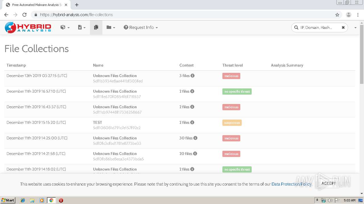Screen dimensions: 364x204
Task: Select timestamp December 11th 2019 15:15:20 (UTC)
Action: [36, 122]
